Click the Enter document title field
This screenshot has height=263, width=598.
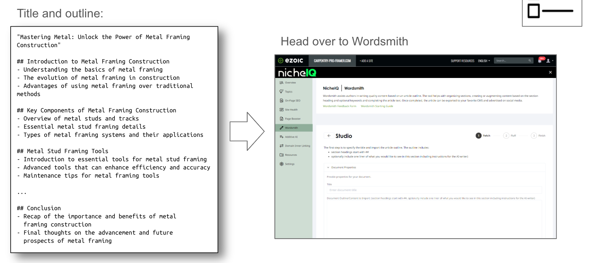click(434, 190)
